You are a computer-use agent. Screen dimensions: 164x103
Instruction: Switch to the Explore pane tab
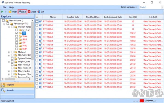pos(17,85)
